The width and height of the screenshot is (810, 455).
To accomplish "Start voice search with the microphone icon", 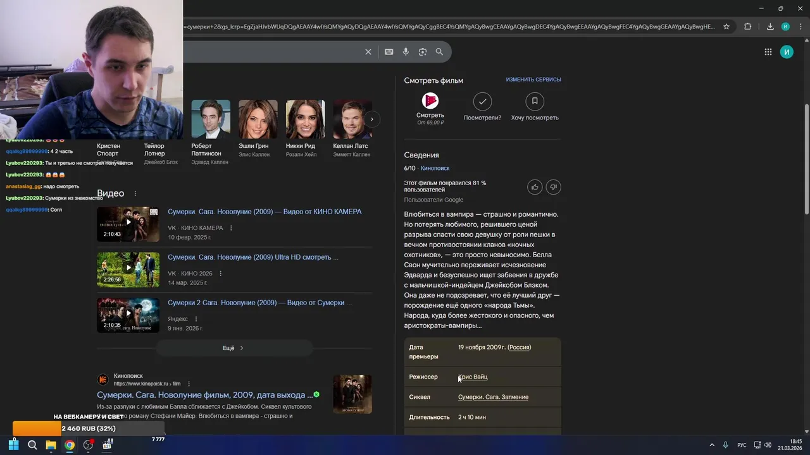I will point(406,52).
